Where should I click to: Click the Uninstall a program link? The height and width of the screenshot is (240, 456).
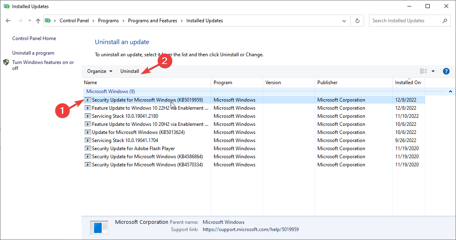click(33, 53)
